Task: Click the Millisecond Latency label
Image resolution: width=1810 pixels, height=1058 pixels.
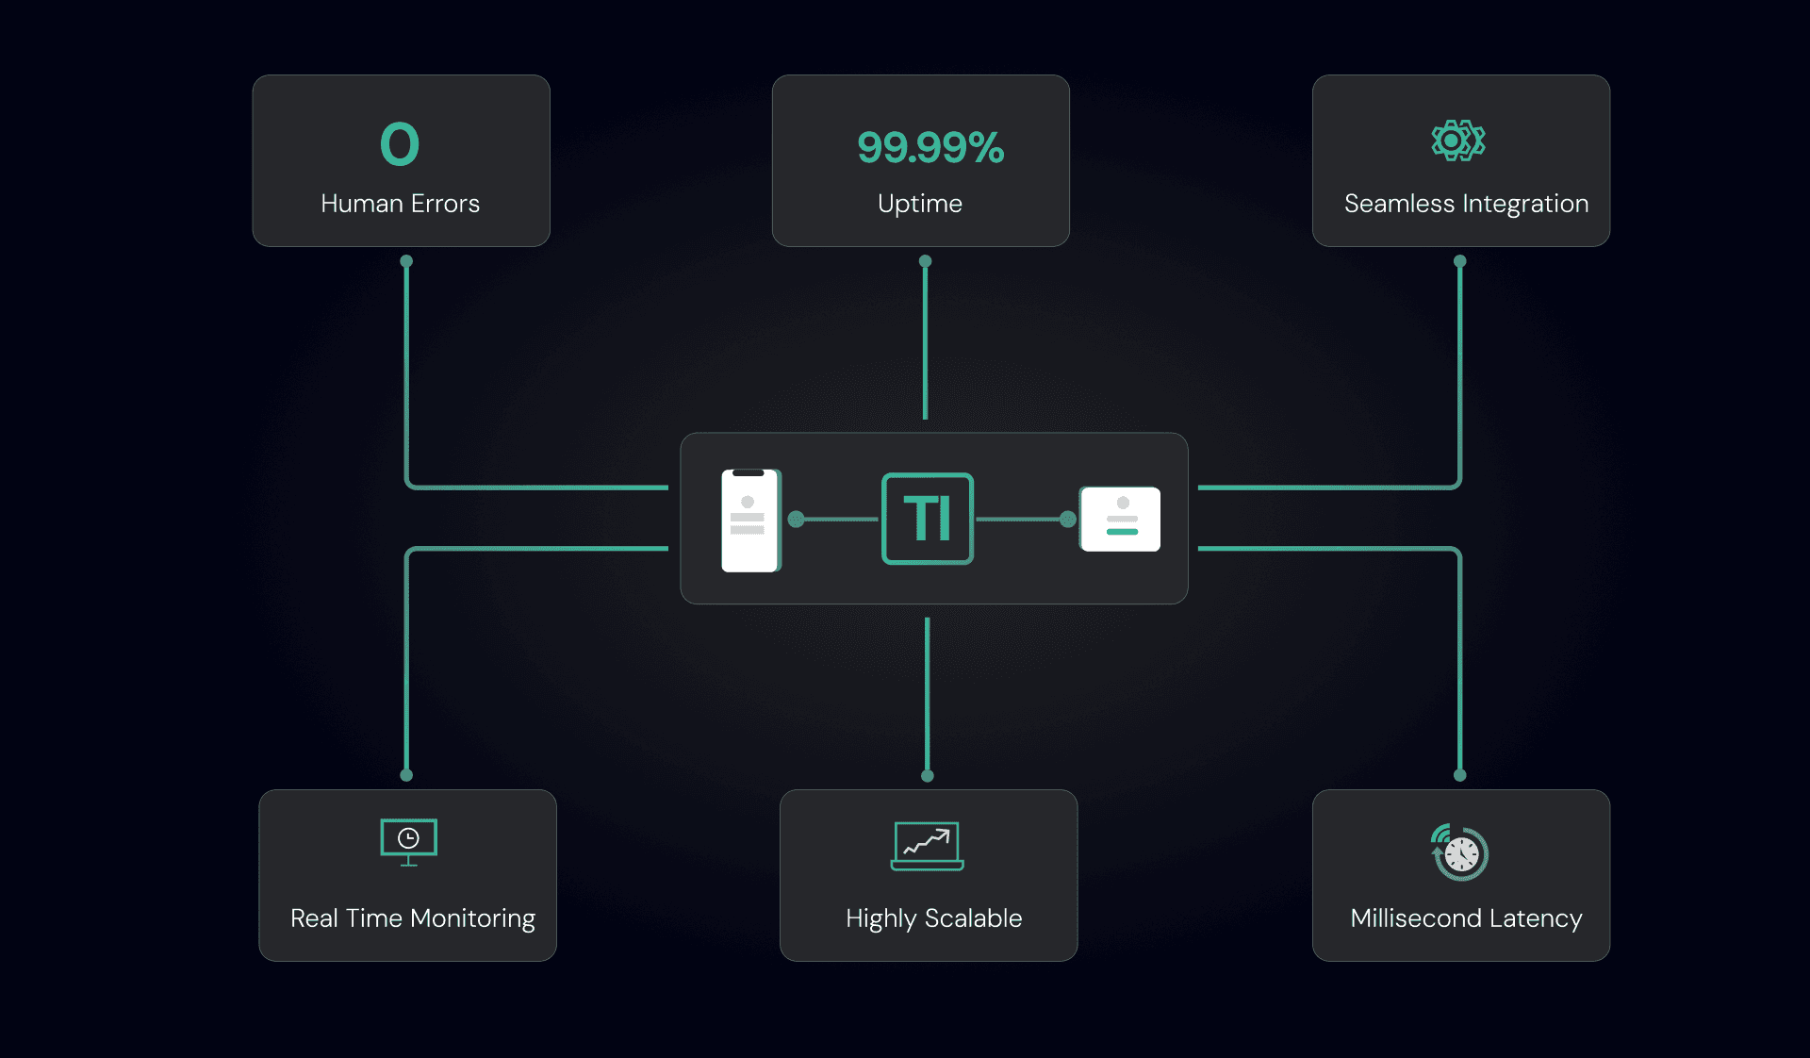Action: pyautogui.click(x=1466, y=918)
